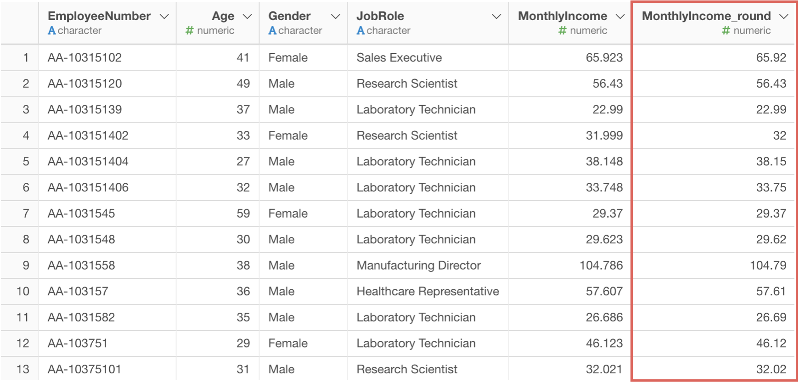Click the numeric hash icon under Age
The width and height of the screenshot is (799, 383).
coord(190,31)
